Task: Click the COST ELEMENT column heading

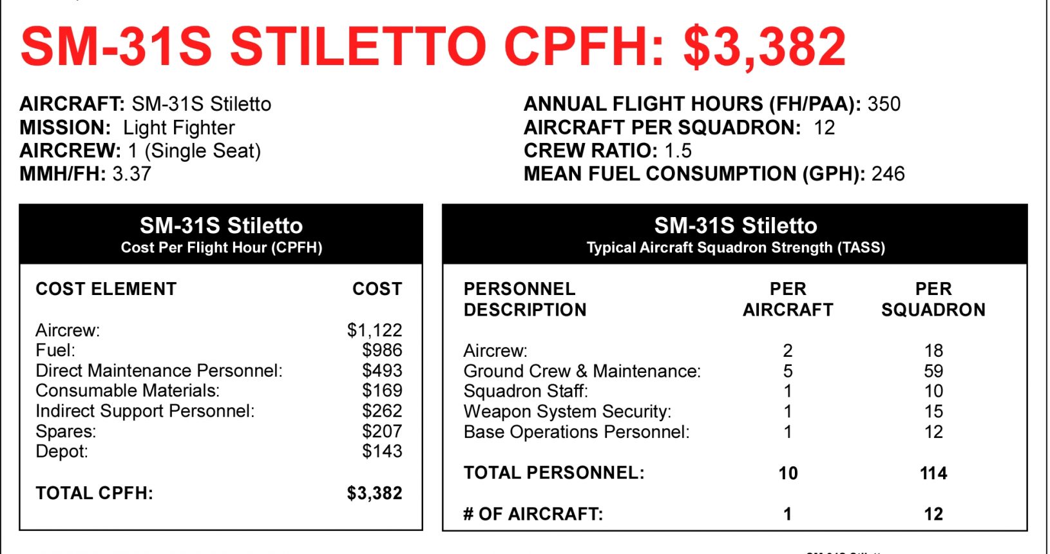Action: 106,289
